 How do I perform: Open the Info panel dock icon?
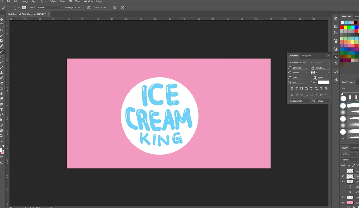tap(336, 32)
